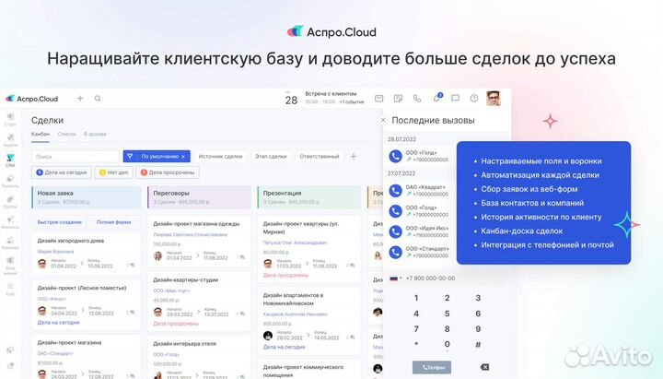
Task: Click Полная форма button
Action: 114,222
